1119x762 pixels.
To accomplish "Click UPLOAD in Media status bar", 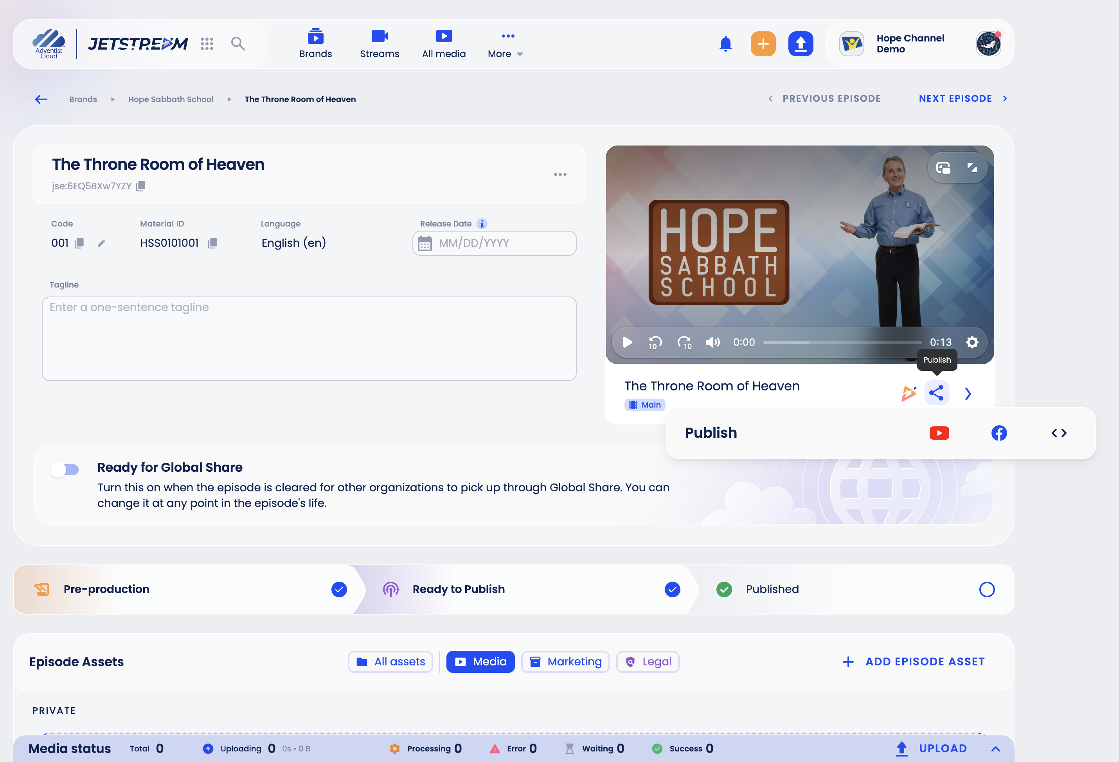I will click(931, 749).
